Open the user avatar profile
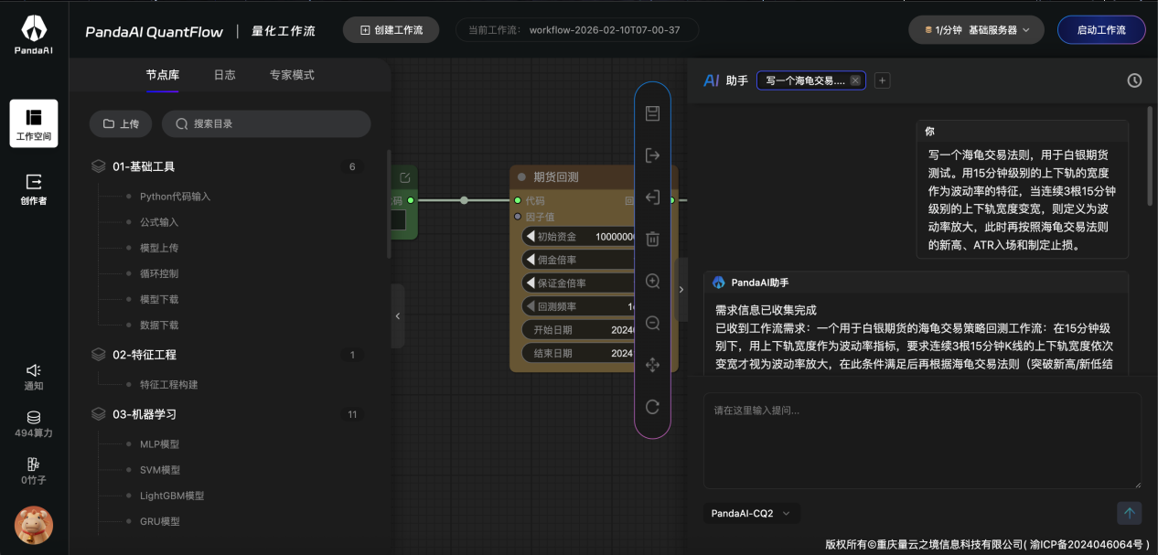Screen dimensions: 1158x555 [34, 525]
